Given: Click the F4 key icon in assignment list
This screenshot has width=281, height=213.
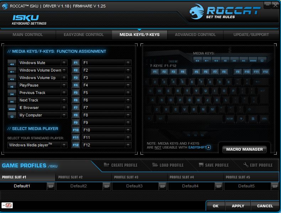Looking at the screenshot, I should tap(76, 85).
